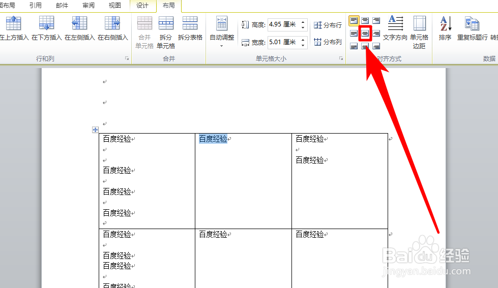Screen dimensions: 498x288
Task: Click the row height icon beside 高度
Action: (x=245, y=24)
